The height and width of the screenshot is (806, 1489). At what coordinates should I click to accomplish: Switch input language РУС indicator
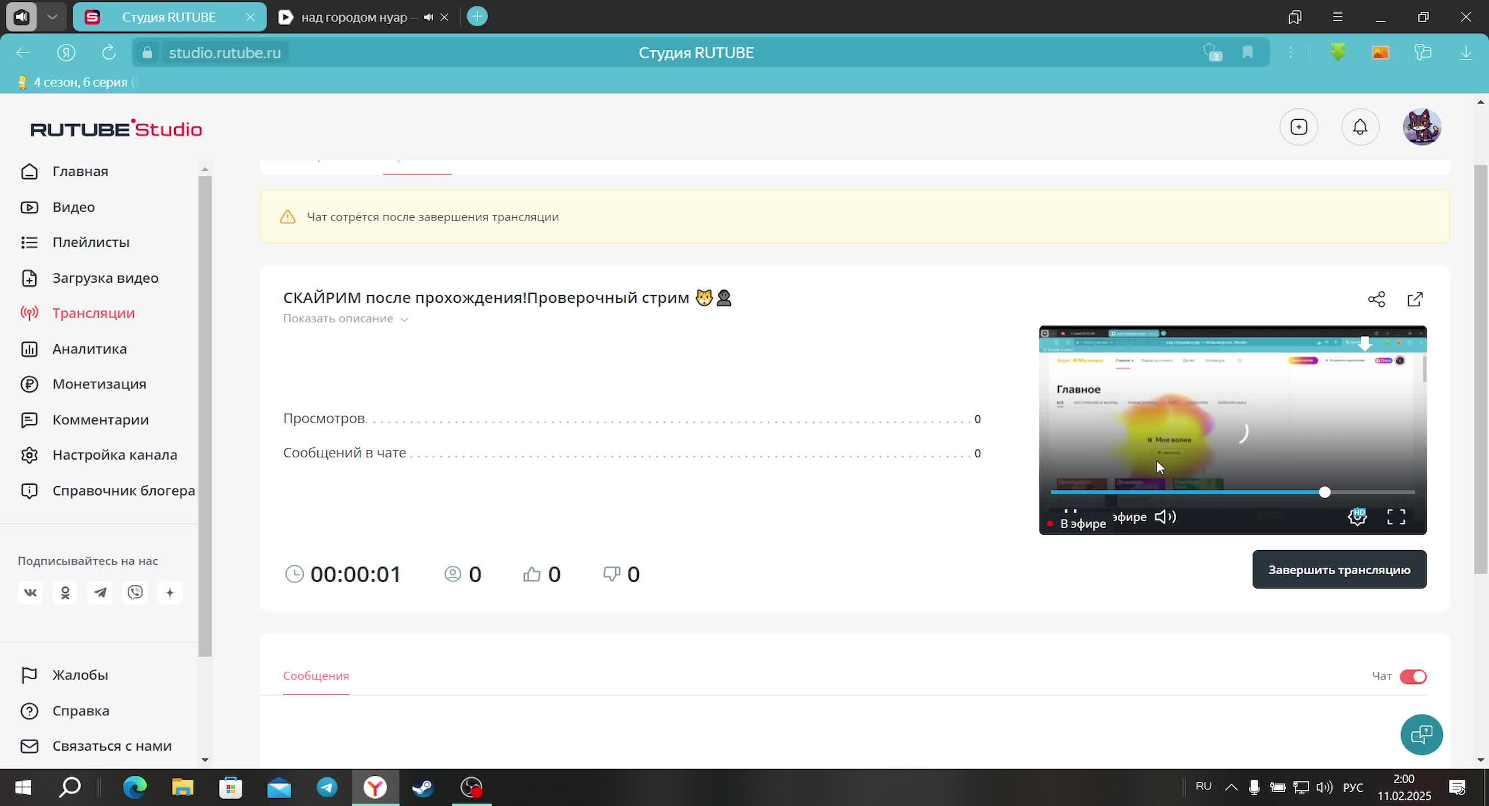[1352, 788]
